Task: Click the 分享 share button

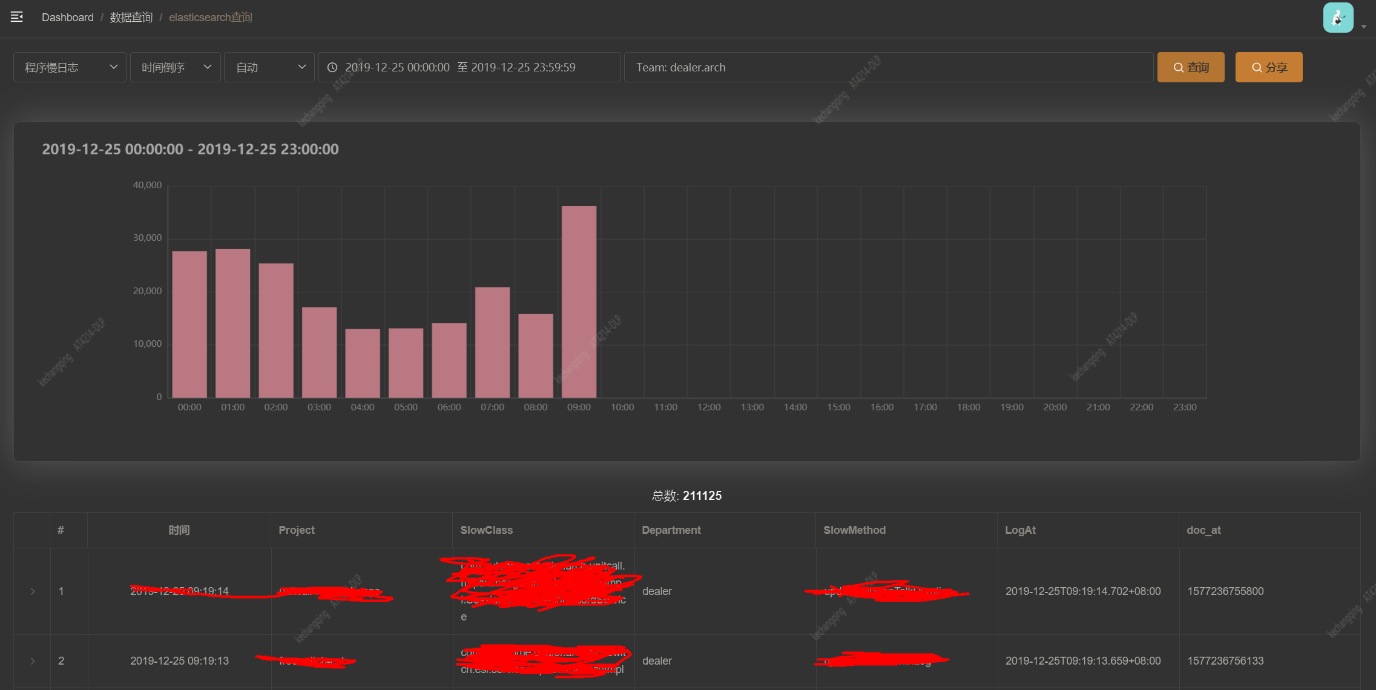Action: pyautogui.click(x=1268, y=67)
